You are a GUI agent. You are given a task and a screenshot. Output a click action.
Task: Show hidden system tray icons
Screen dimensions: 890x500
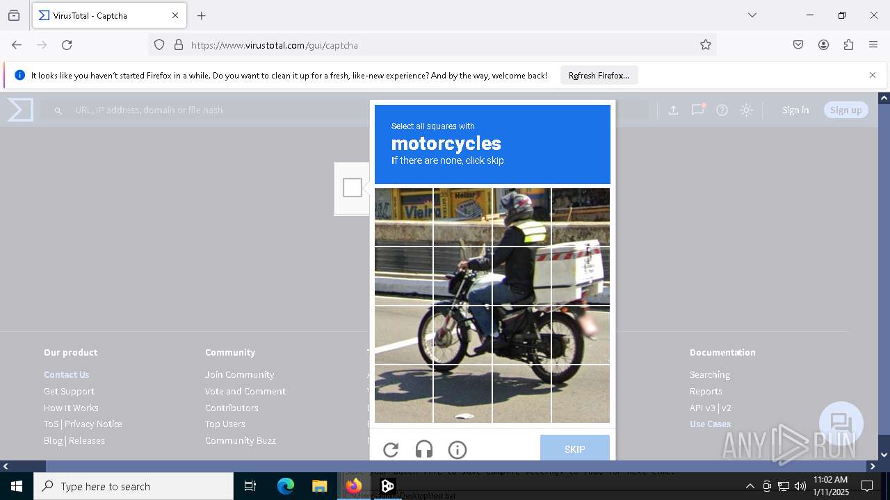750,486
